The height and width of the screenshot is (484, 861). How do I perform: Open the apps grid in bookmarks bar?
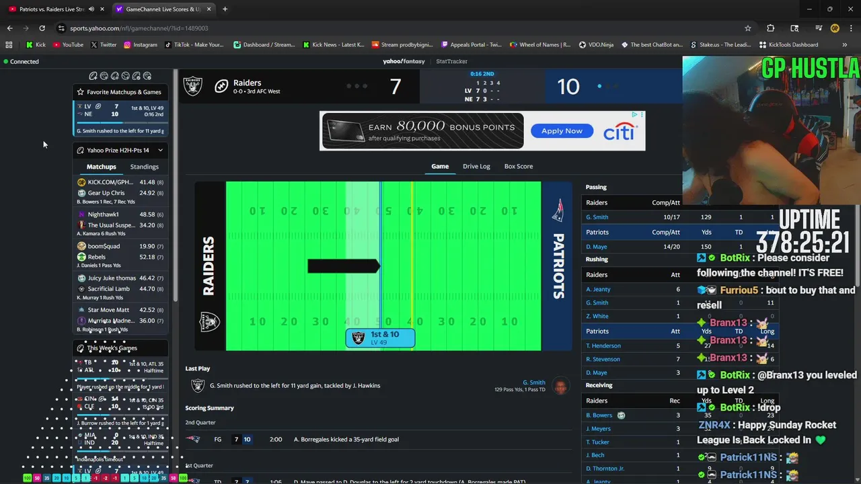[9, 44]
